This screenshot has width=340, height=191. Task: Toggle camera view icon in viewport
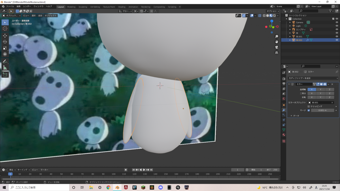(277, 47)
